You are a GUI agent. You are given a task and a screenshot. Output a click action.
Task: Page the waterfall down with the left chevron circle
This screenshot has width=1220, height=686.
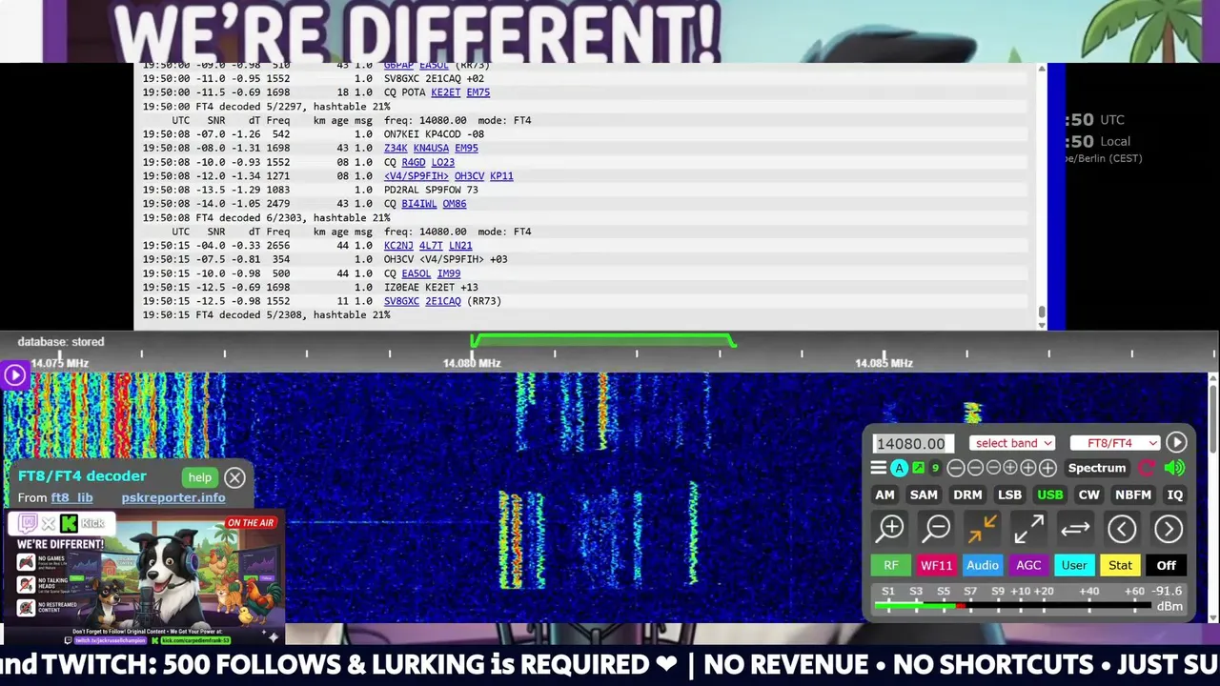(x=1122, y=528)
